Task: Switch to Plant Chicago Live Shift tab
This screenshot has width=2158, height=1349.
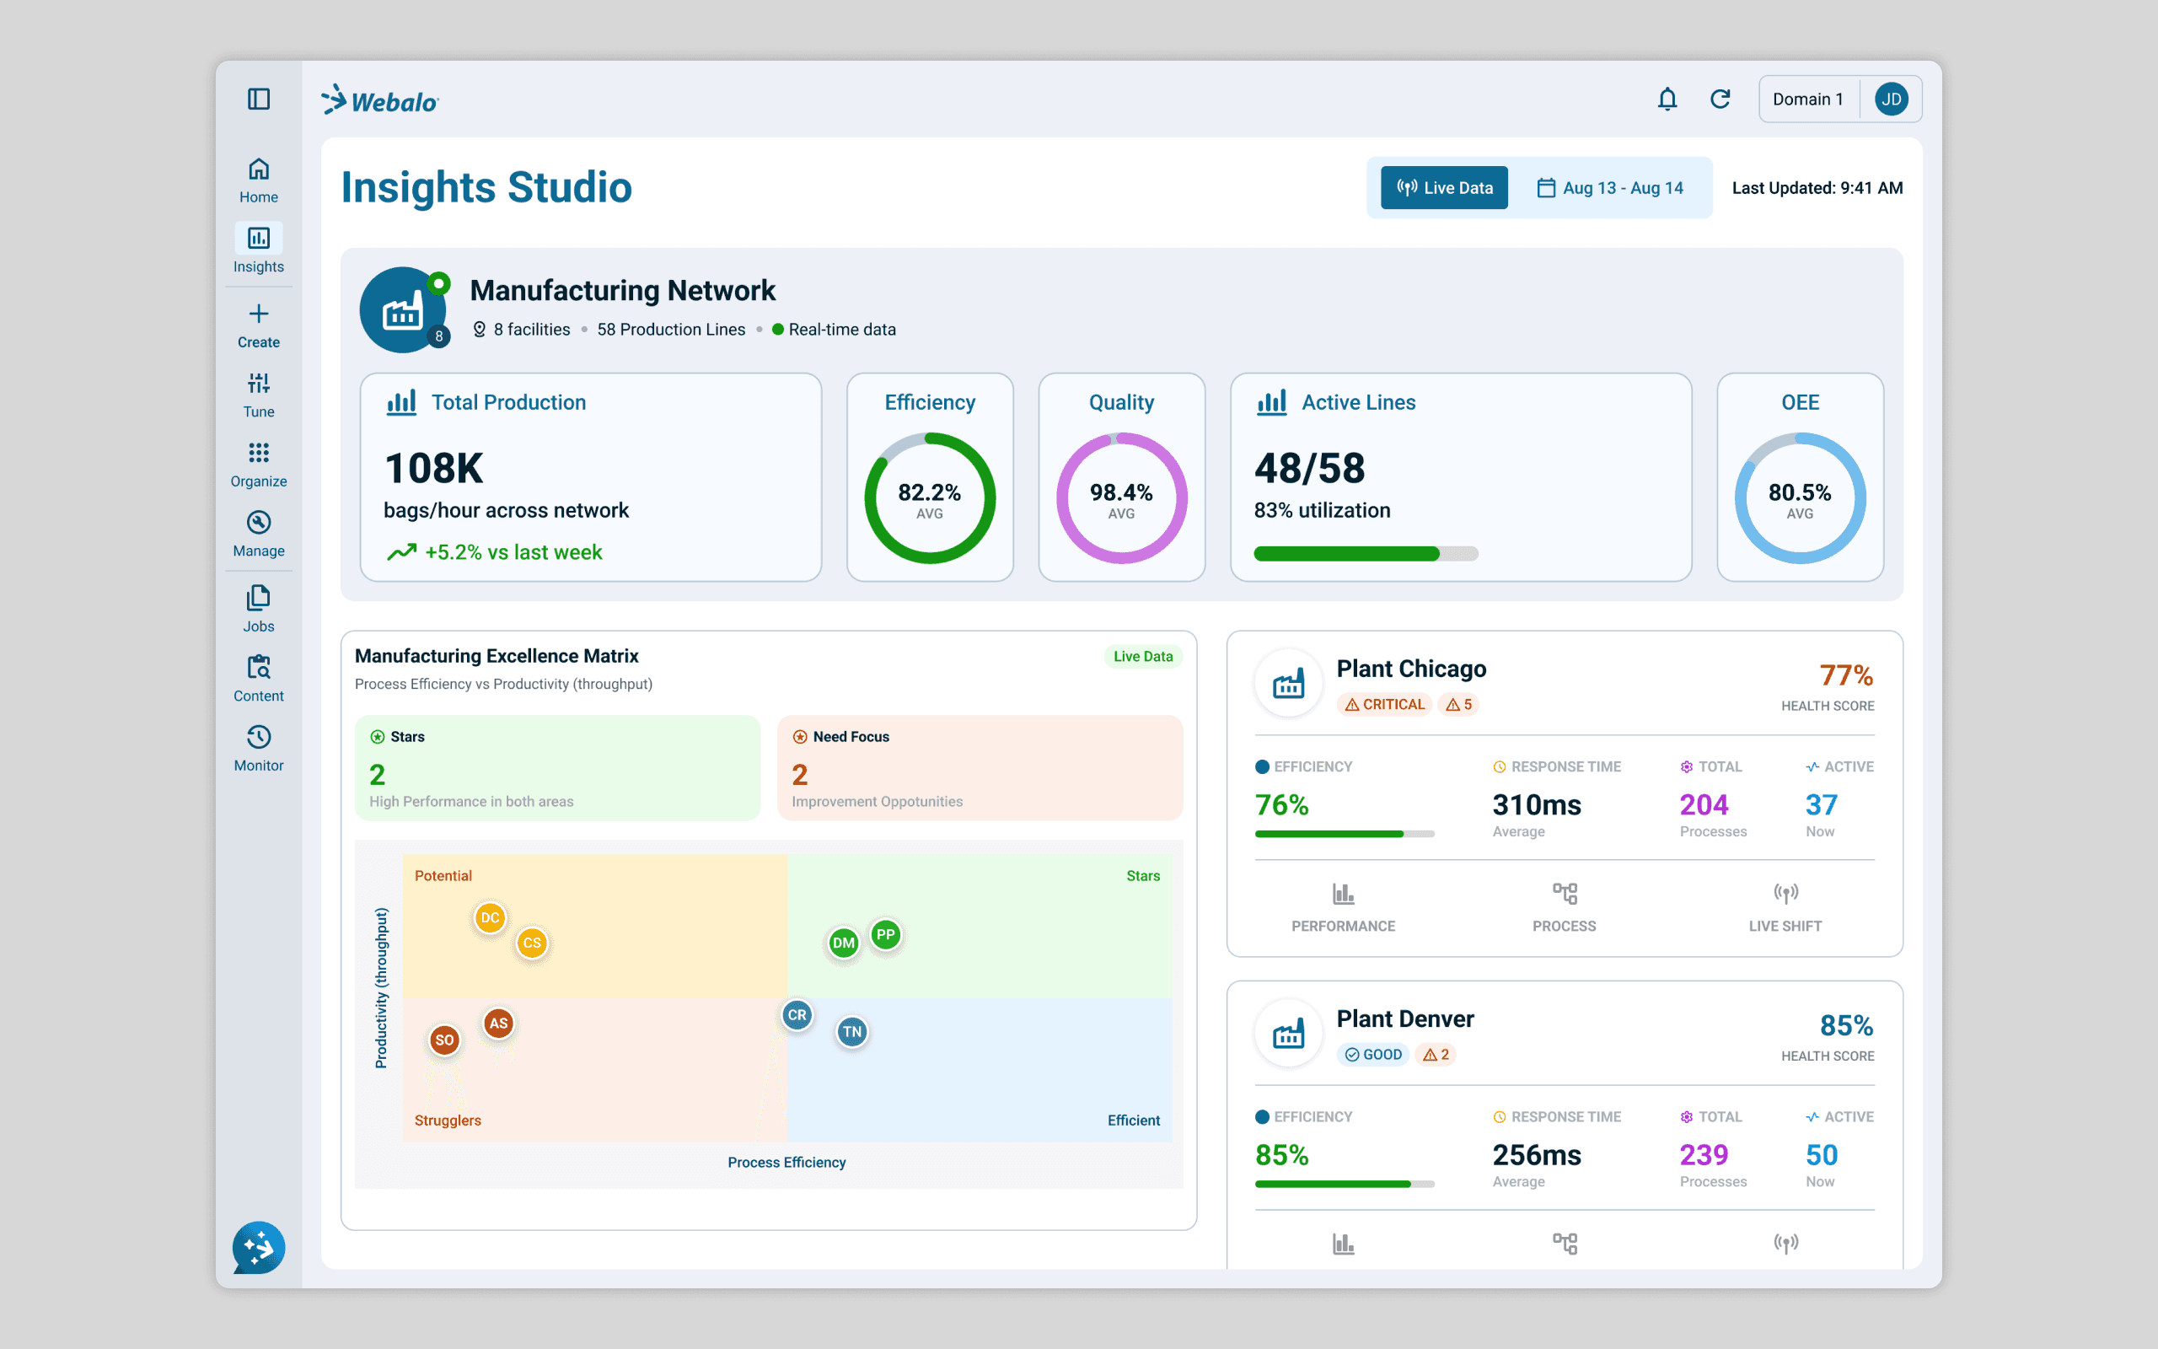Action: 1785,906
